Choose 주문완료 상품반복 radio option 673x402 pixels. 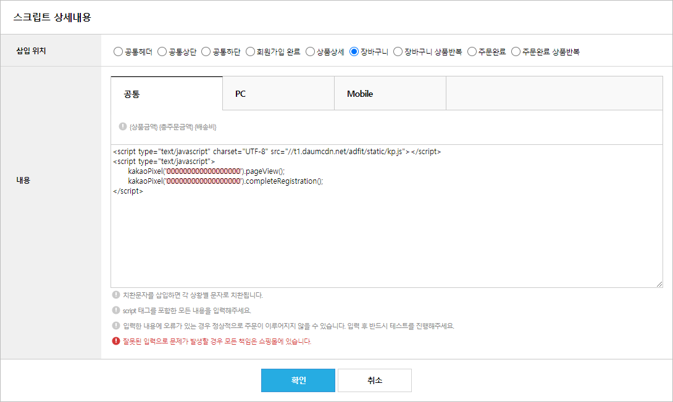coord(516,52)
